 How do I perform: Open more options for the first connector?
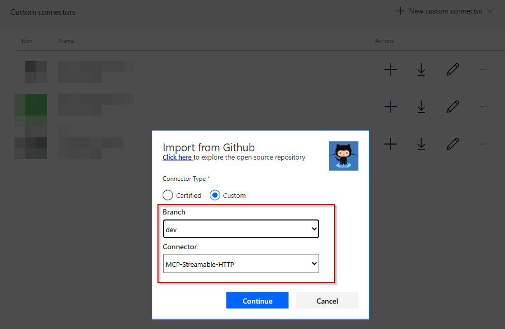(484, 69)
